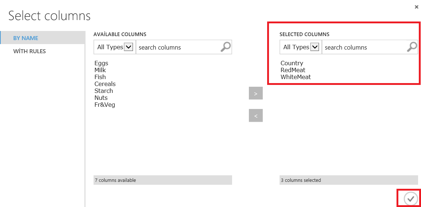Switch to the By Name tab
Screen dimensions: 421x207
26,38
